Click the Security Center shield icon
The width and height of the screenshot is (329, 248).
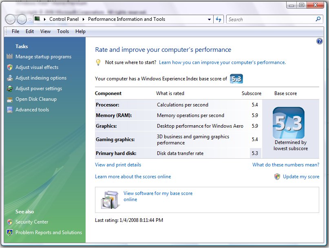click(10, 222)
